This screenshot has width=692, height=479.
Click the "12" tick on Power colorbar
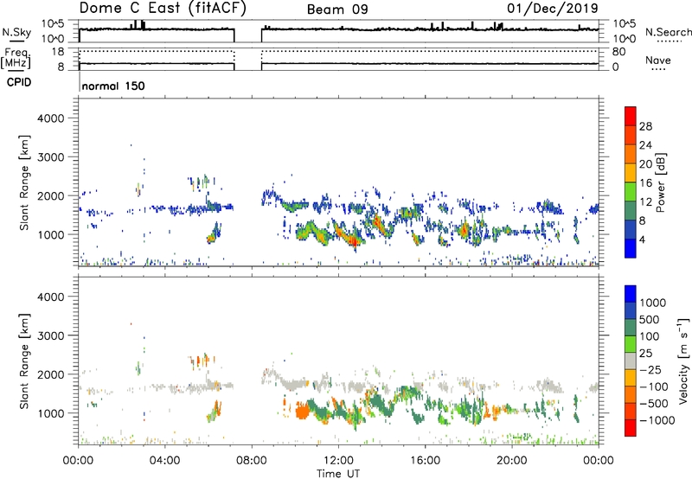point(645,202)
